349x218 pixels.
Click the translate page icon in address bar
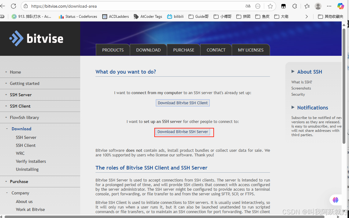pyautogui.click(x=248, y=6)
